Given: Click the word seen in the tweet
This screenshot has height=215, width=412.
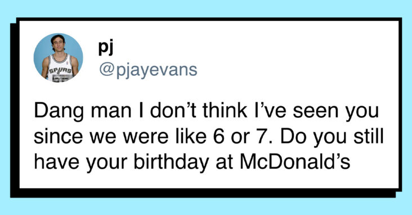Looking at the screenshot, I should point(315,112).
